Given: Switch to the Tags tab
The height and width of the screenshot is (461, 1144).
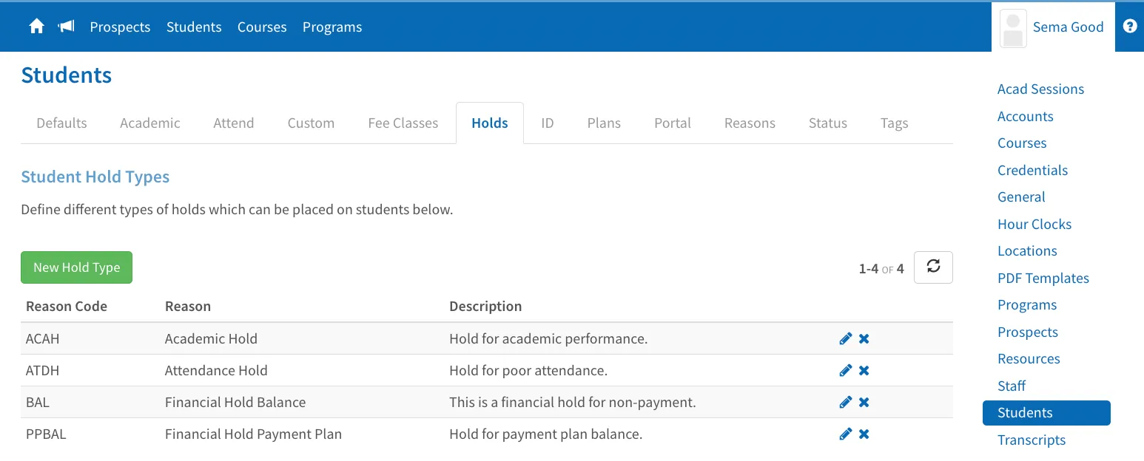Looking at the screenshot, I should pos(894,123).
